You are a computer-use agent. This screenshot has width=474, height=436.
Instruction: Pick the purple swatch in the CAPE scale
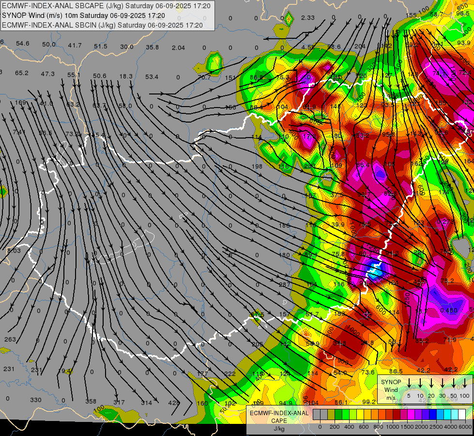pos(419,414)
